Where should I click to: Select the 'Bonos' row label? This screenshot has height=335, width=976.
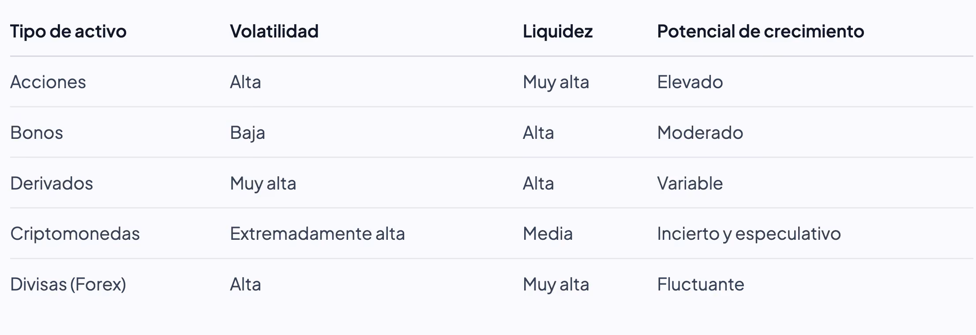(x=37, y=133)
